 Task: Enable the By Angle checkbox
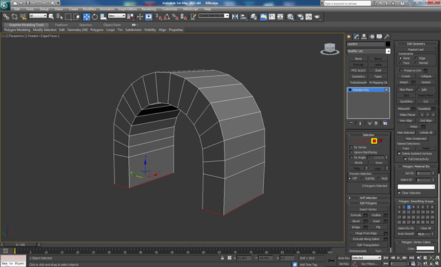351,158
